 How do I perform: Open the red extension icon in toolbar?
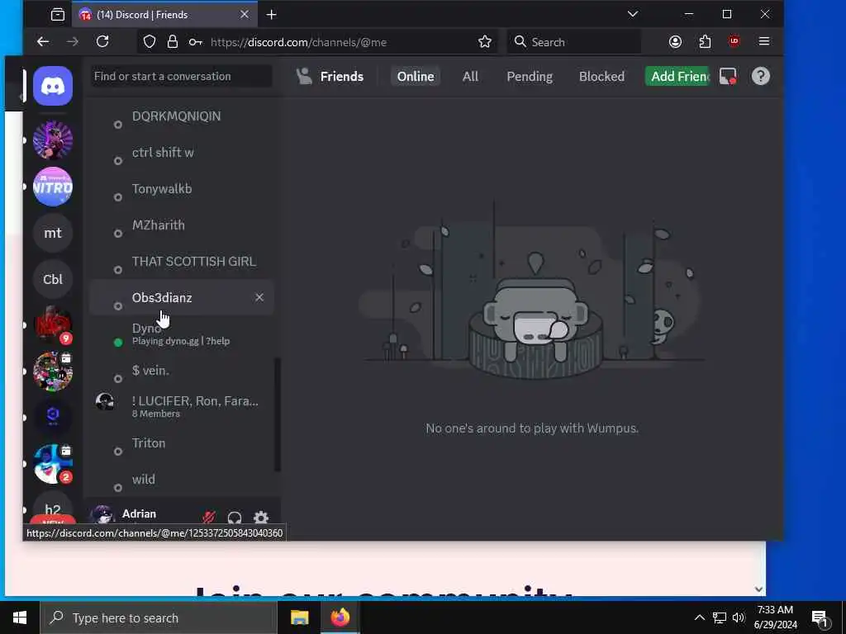click(734, 41)
